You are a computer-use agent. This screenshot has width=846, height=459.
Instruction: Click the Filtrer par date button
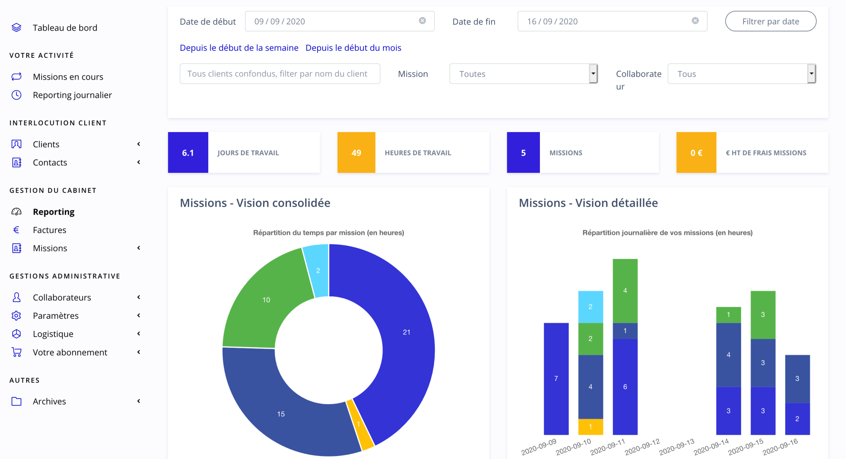click(x=770, y=21)
